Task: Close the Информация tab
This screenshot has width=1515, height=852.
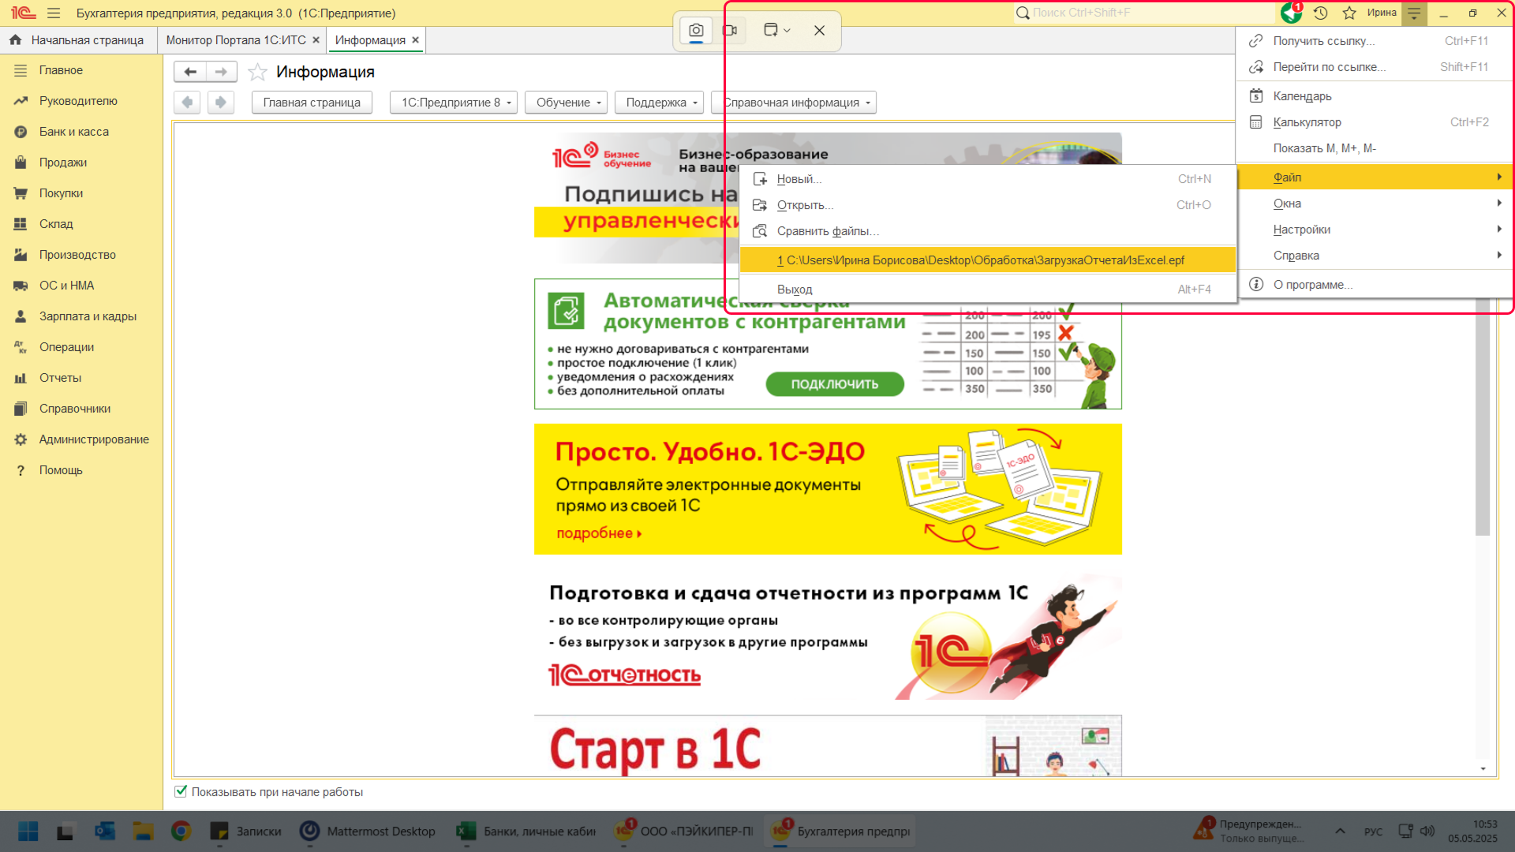Action: (x=416, y=40)
